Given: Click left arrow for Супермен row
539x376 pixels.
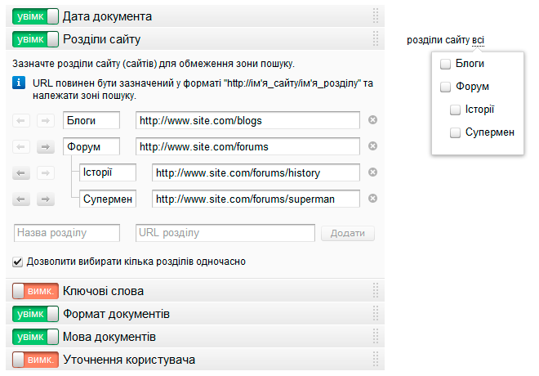Looking at the screenshot, I should tap(24, 199).
